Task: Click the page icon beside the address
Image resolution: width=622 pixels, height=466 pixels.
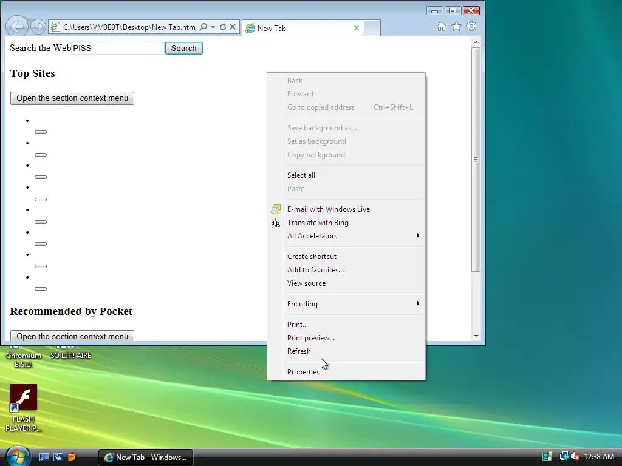Action: (55, 27)
